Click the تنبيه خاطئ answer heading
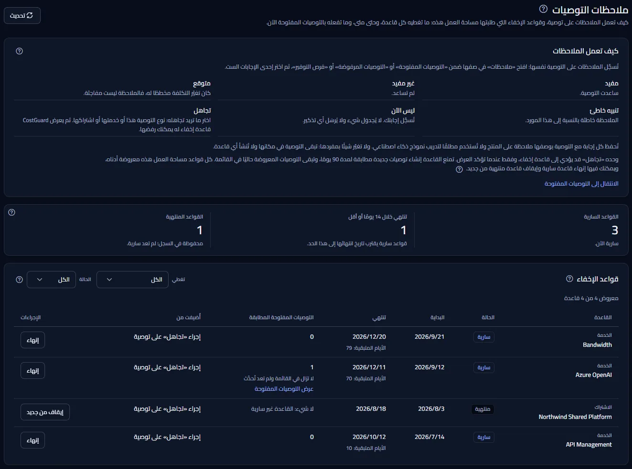632x469 pixels. pos(604,110)
